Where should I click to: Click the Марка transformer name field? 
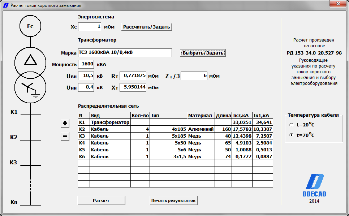(x=125, y=53)
